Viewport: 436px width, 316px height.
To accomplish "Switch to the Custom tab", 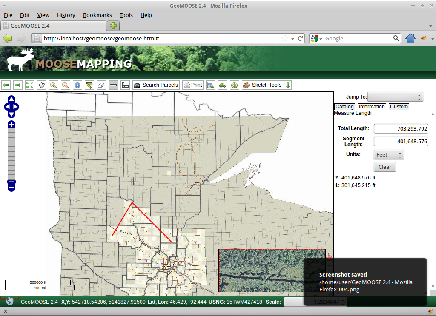I will (x=399, y=107).
